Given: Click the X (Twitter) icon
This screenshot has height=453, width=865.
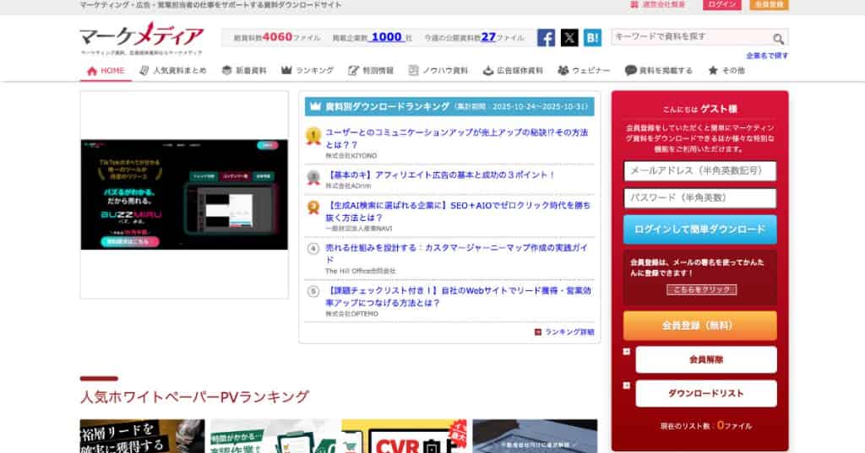Looking at the screenshot, I should point(569,38).
